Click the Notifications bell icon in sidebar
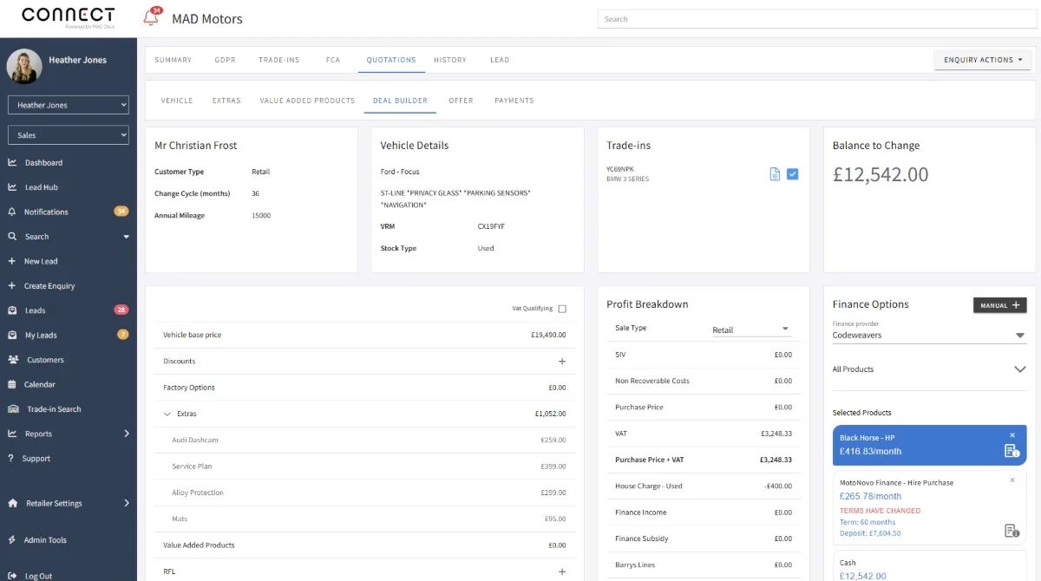This screenshot has width=1041, height=581. [x=12, y=212]
